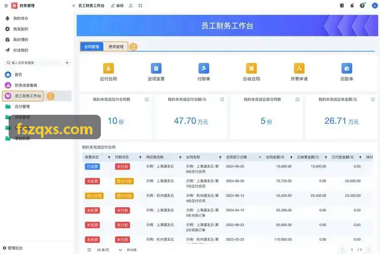The image size is (380, 254).
Task: Click the yellow 部分收票 status tag
Action: (x=94, y=196)
